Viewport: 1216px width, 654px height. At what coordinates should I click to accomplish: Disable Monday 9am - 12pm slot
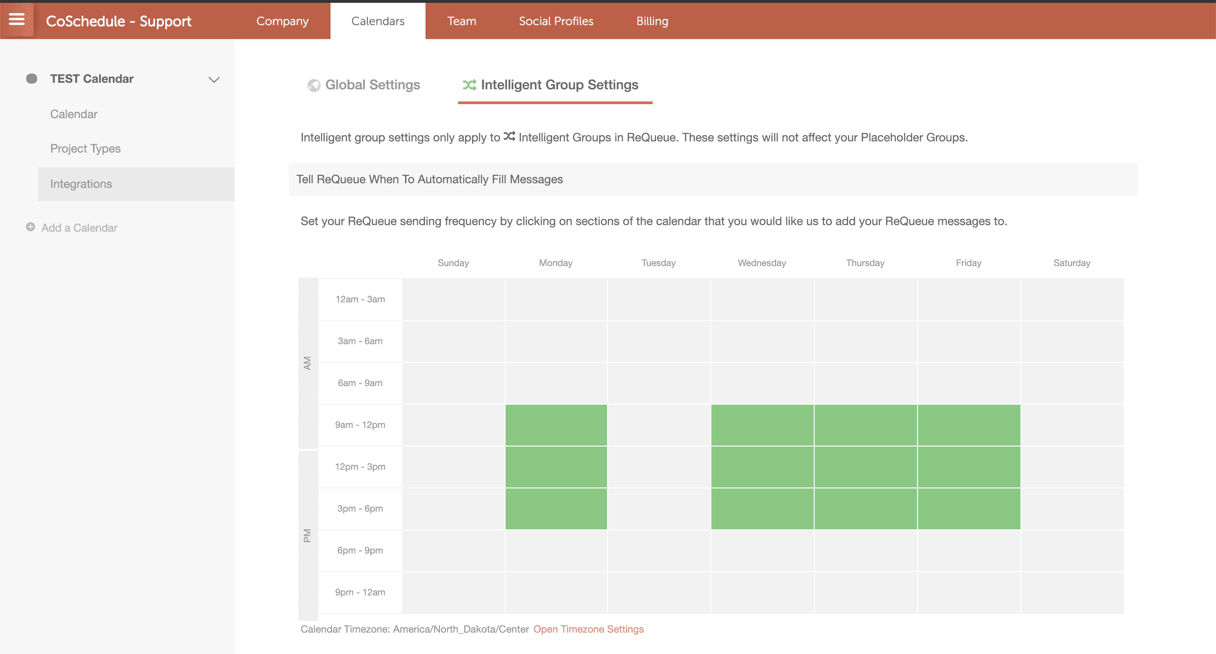[556, 425]
